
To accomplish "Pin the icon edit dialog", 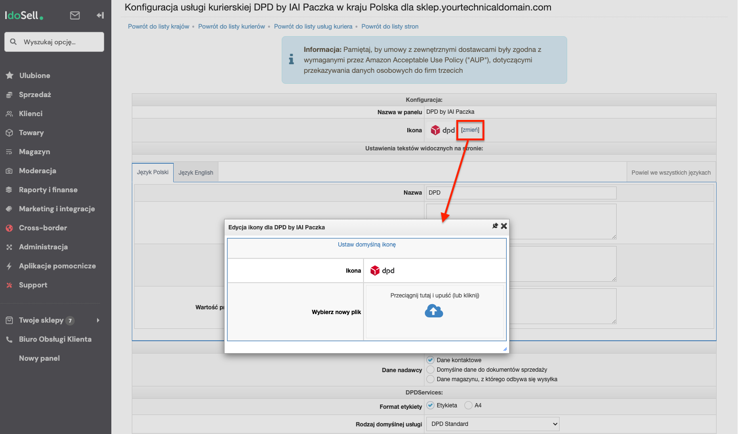I will point(495,226).
